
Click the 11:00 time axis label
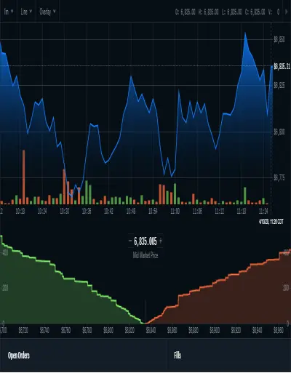[175, 211]
